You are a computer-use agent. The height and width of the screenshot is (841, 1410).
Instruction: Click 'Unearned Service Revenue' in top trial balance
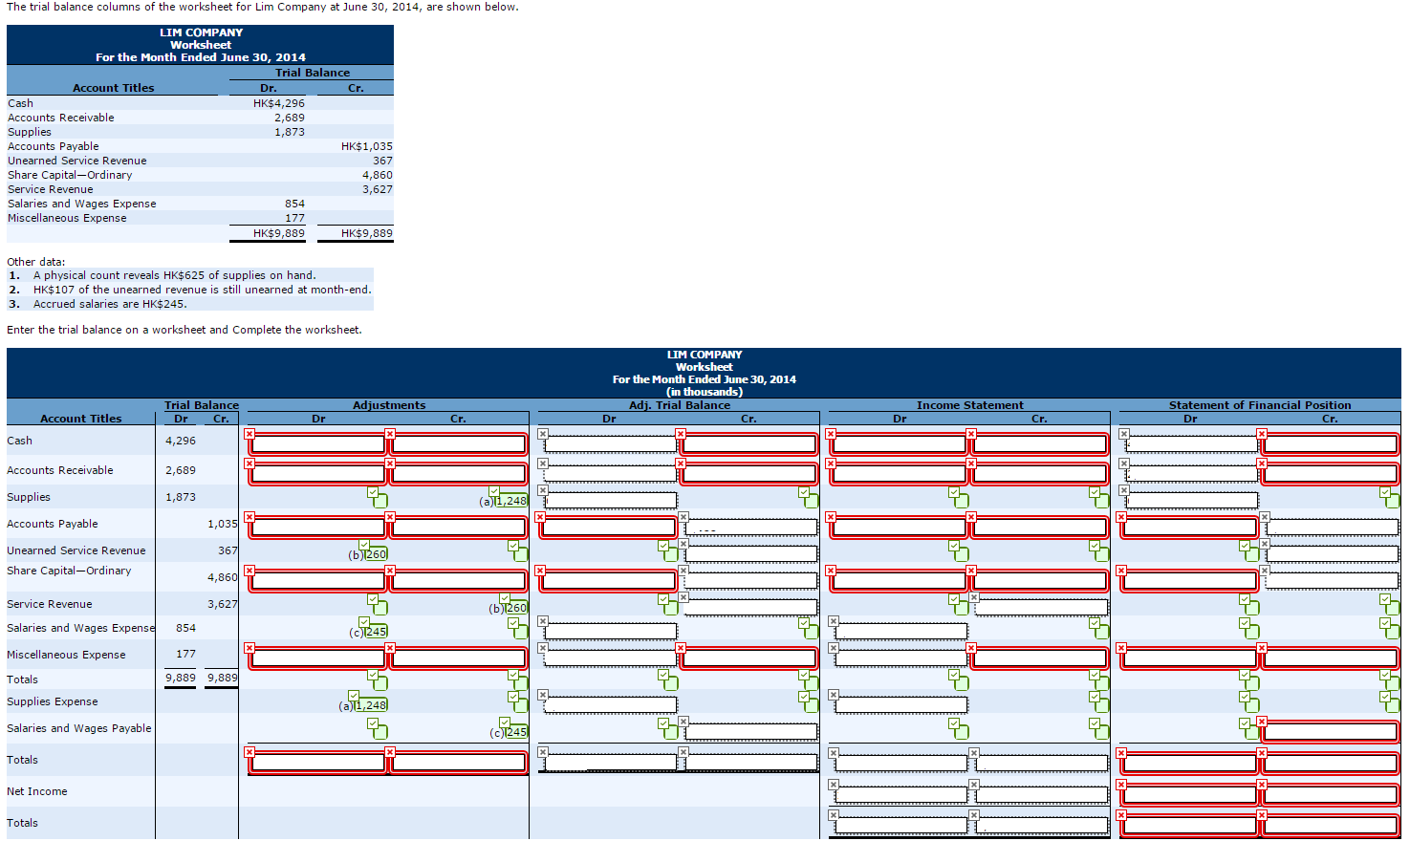(77, 161)
